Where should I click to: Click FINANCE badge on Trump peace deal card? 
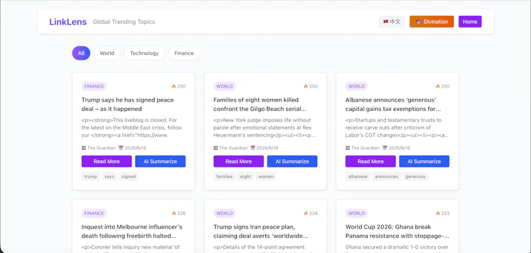tap(94, 86)
